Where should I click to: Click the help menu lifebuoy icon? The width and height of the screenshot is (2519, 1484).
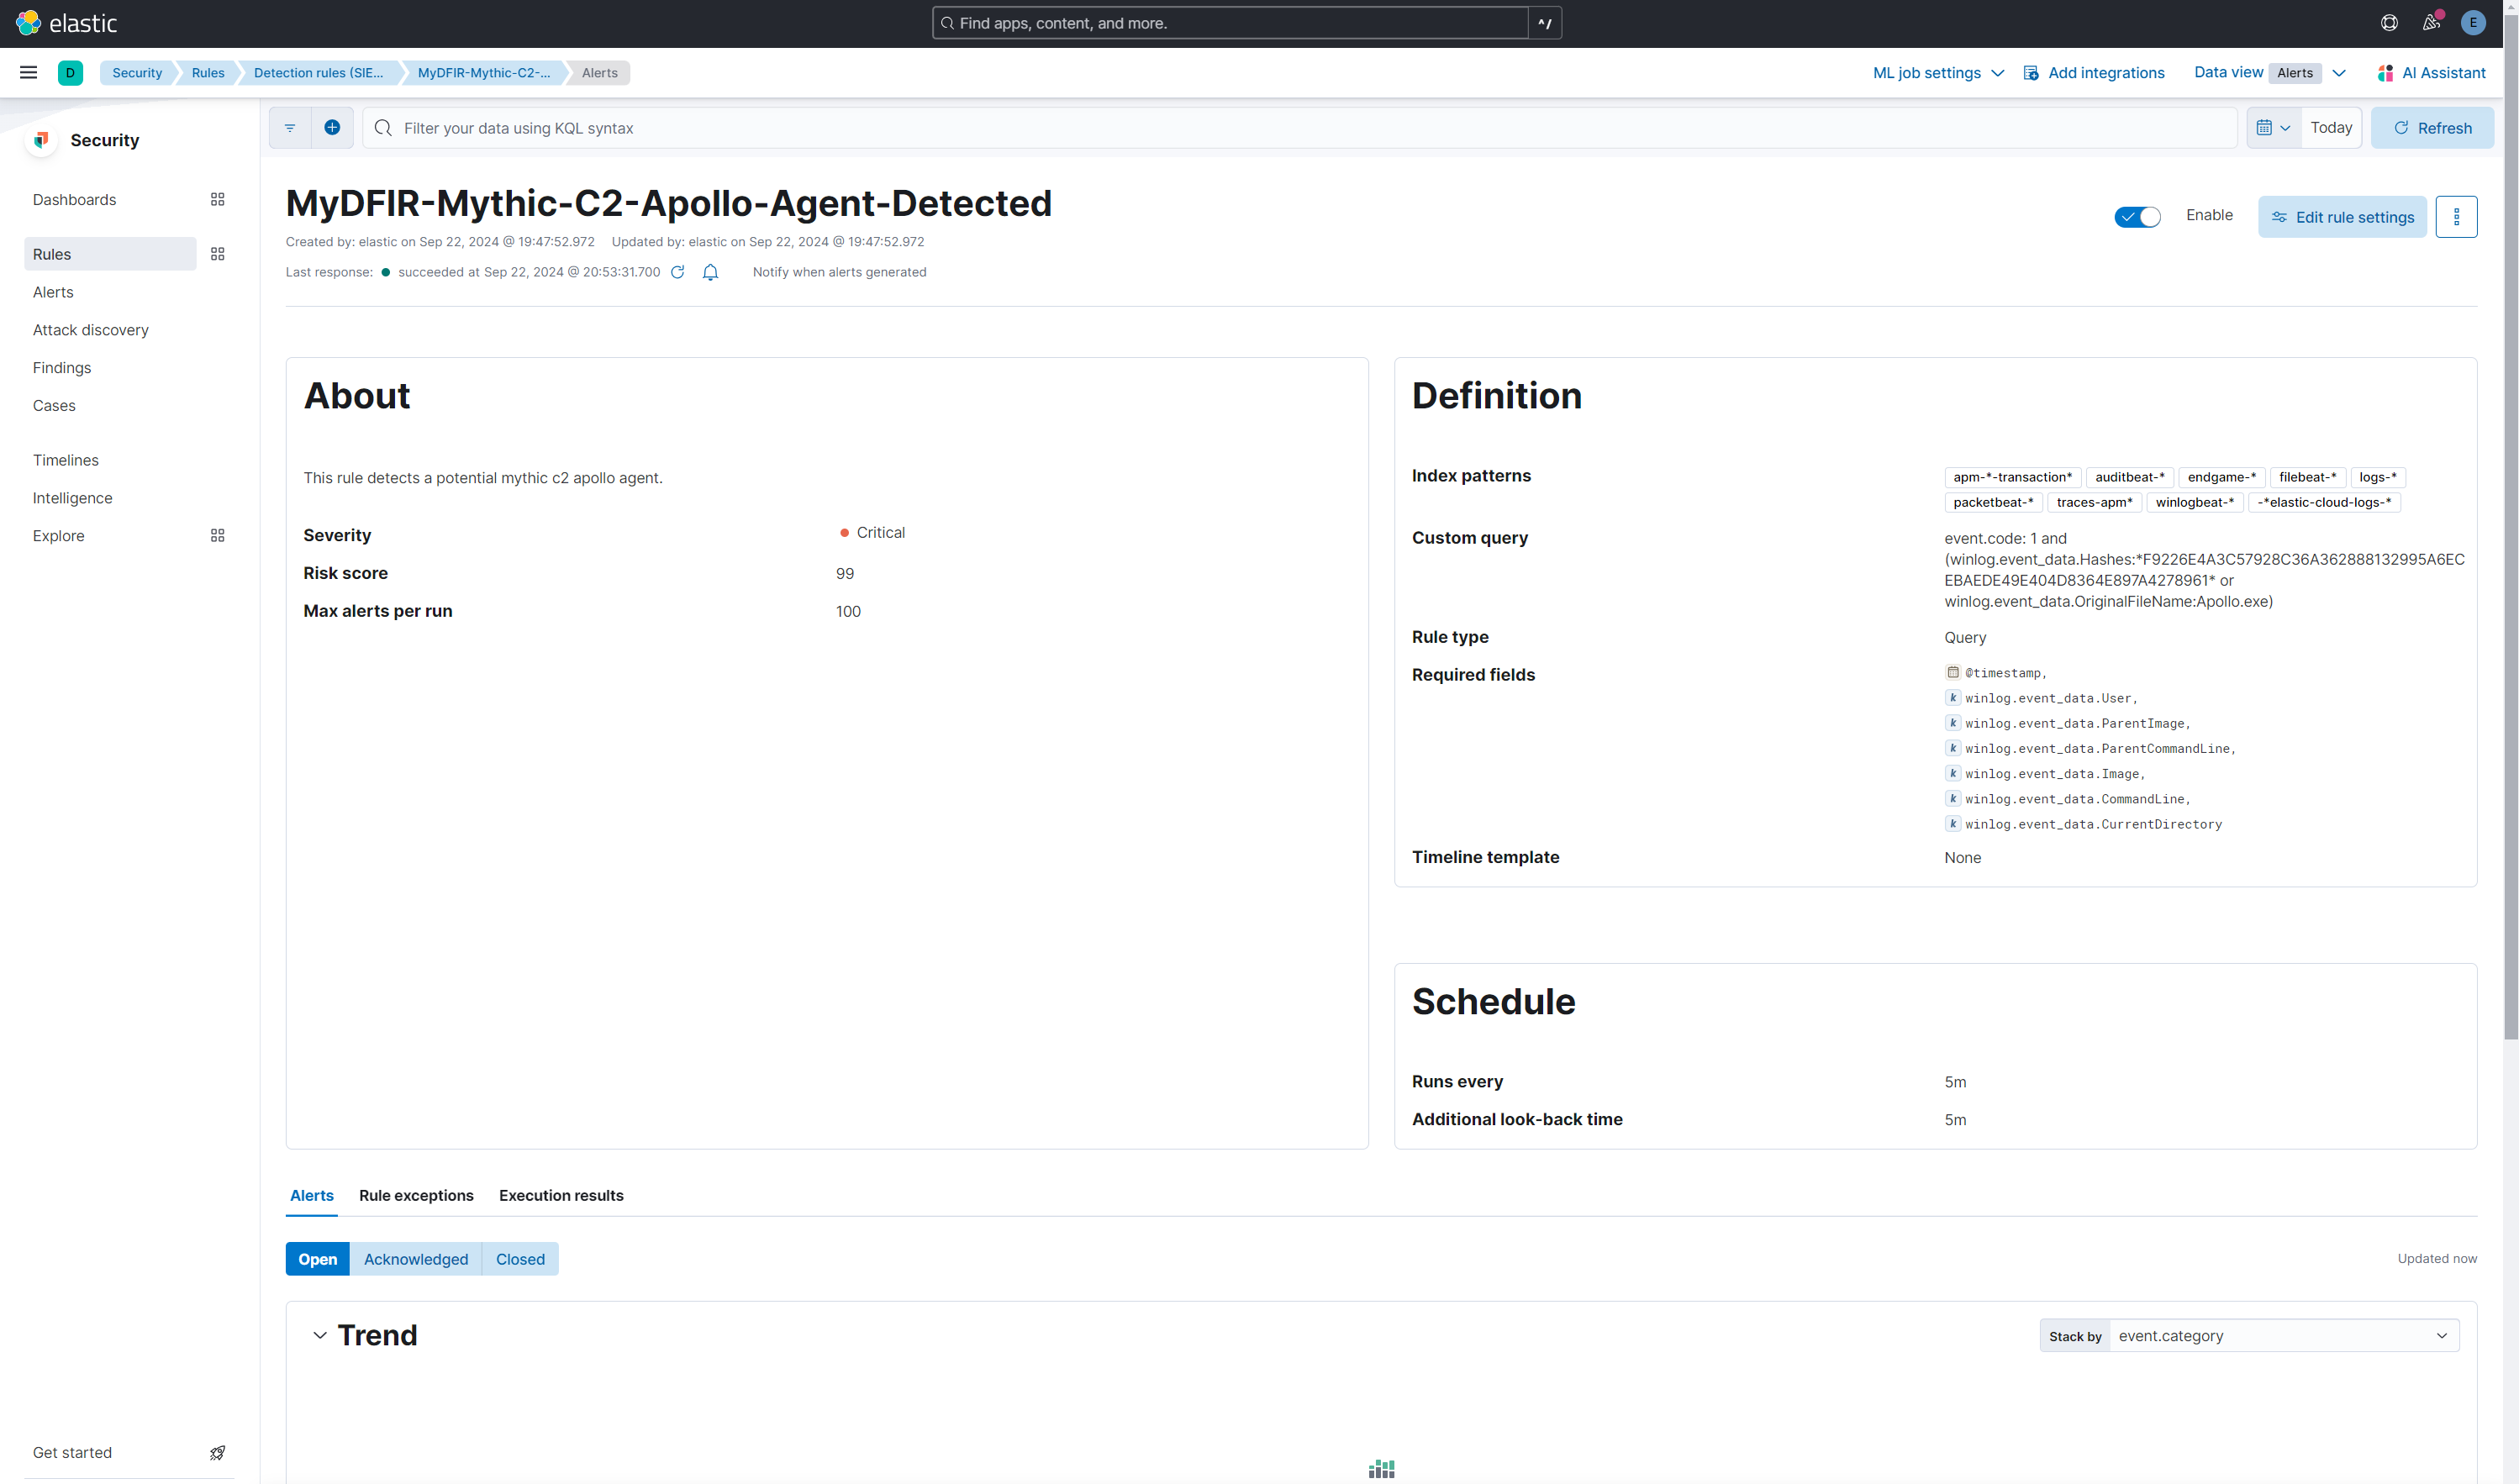click(2389, 23)
